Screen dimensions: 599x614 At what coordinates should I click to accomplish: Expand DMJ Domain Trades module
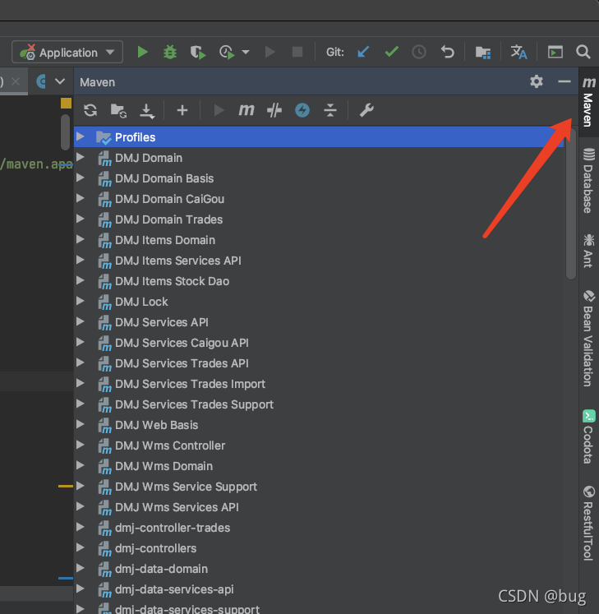[x=81, y=219]
